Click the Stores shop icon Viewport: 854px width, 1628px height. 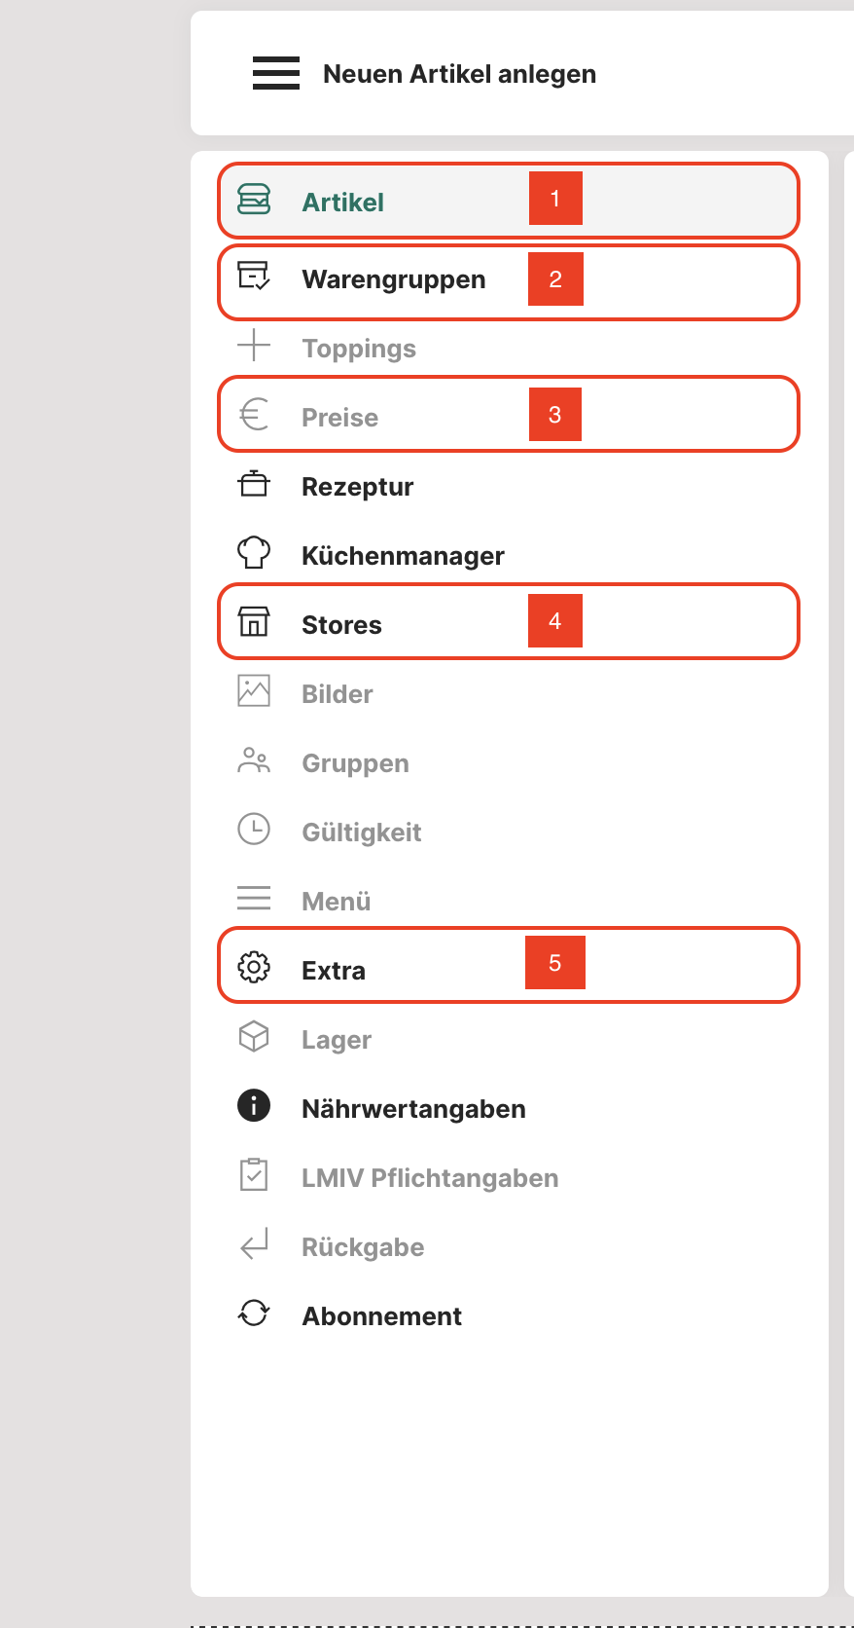[254, 621]
